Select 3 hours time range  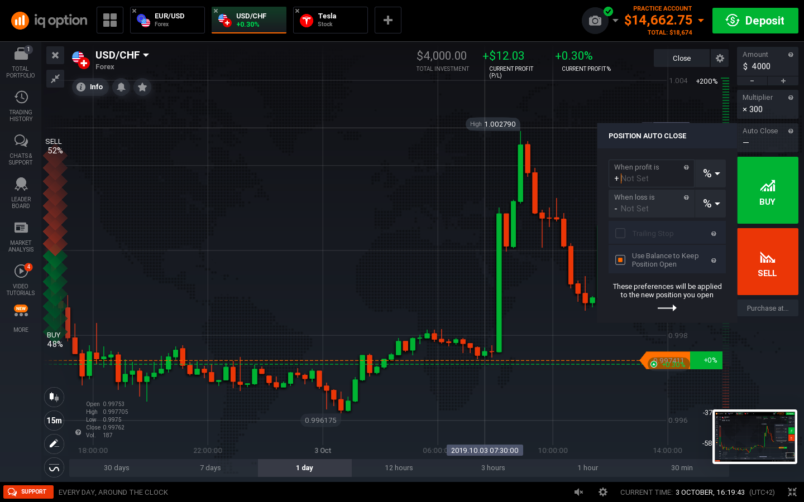[x=493, y=468]
